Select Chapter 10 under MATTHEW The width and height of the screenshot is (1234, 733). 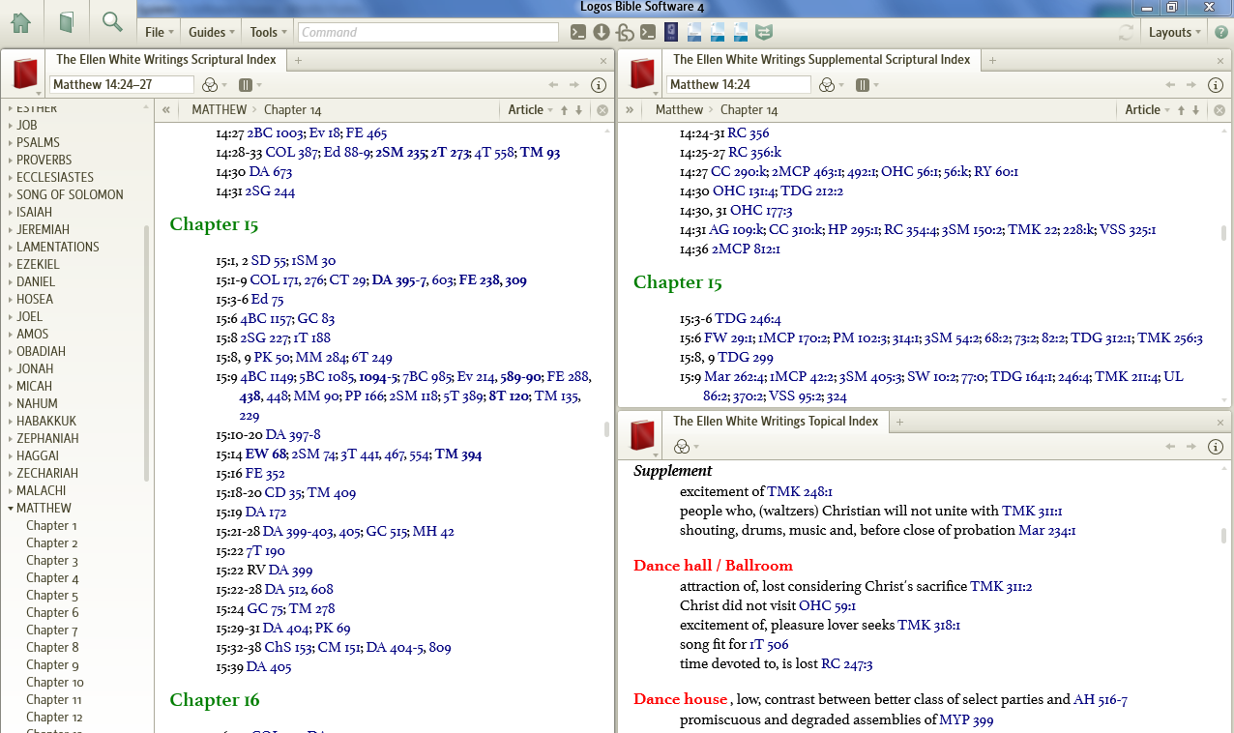(55, 682)
